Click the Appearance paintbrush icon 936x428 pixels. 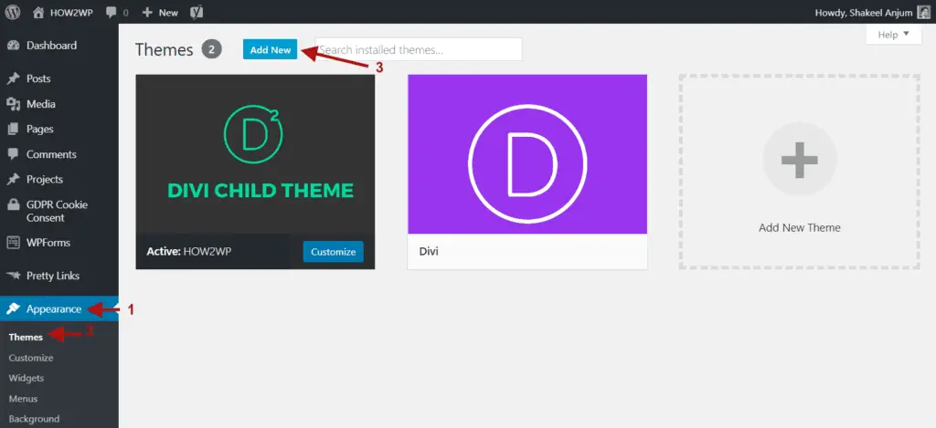13,308
